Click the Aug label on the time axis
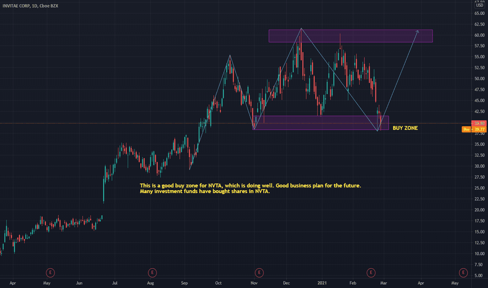Image resolution: width=488 pixels, height=288 pixels. [150, 283]
